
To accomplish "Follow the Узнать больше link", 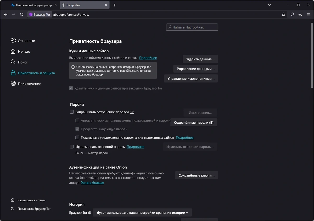I will click(x=92, y=183).
